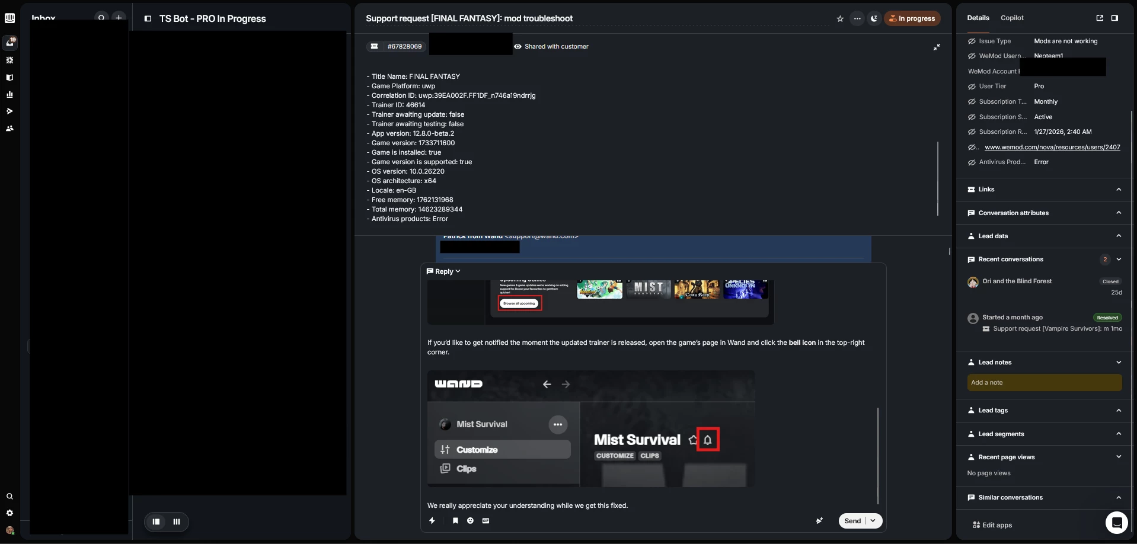Snooze the conversation with the moon icon

[x=874, y=18]
